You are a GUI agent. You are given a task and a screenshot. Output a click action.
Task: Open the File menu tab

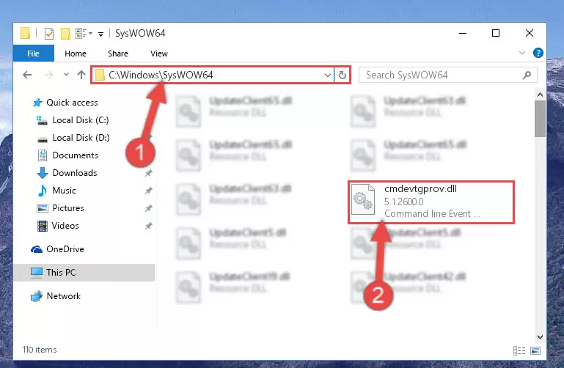pyautogui.click(x=34, y=54)
